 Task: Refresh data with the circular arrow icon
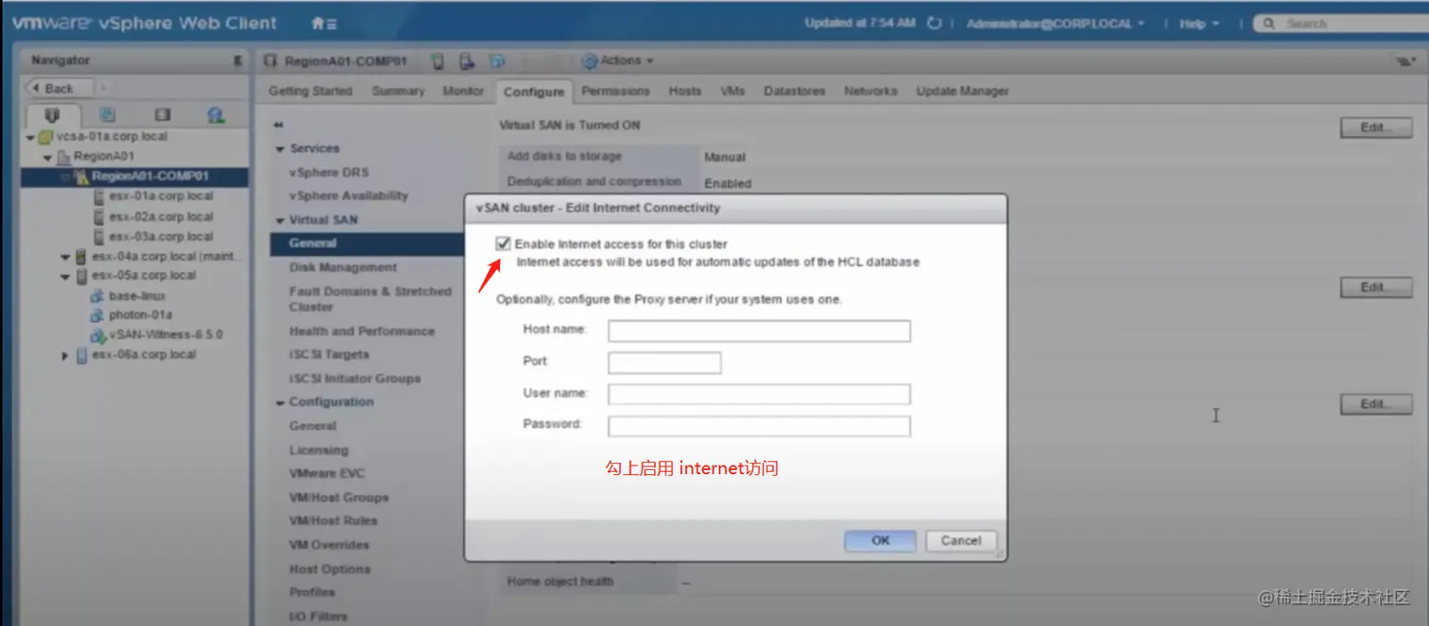click(935, 24)
